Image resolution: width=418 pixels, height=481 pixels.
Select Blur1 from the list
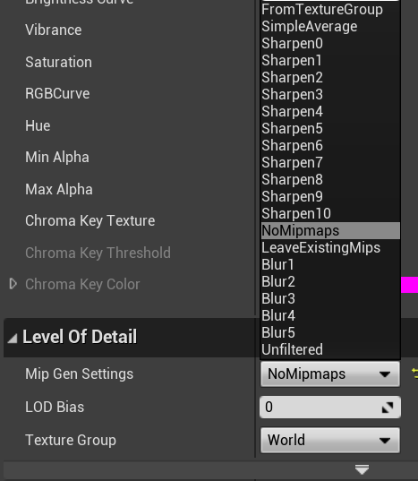click(x=330, y=264)
